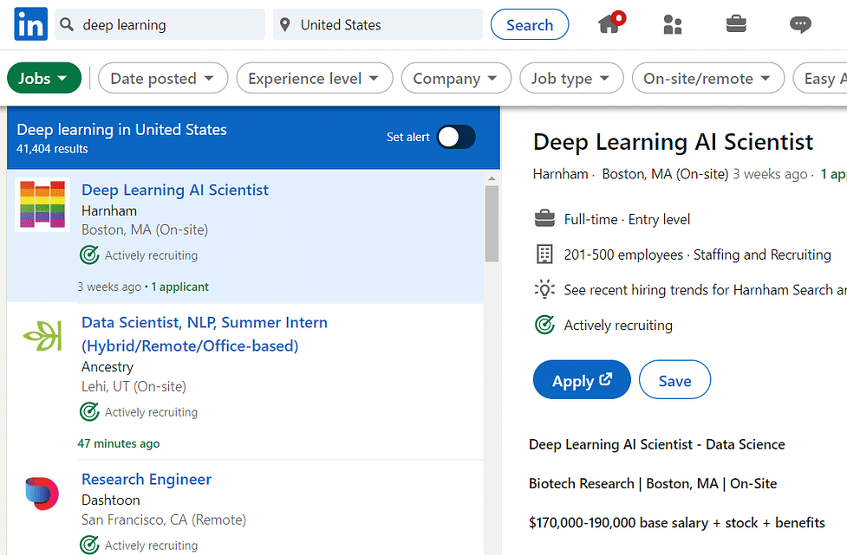
Task: Click target icon in Harnham listing
Action: click(x=89, y=255)
